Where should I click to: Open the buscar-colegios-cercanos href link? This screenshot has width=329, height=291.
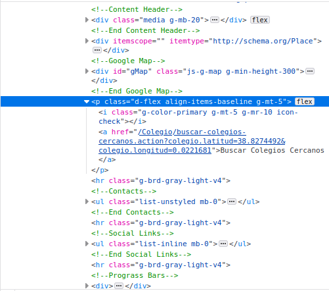tap(192, 141)
